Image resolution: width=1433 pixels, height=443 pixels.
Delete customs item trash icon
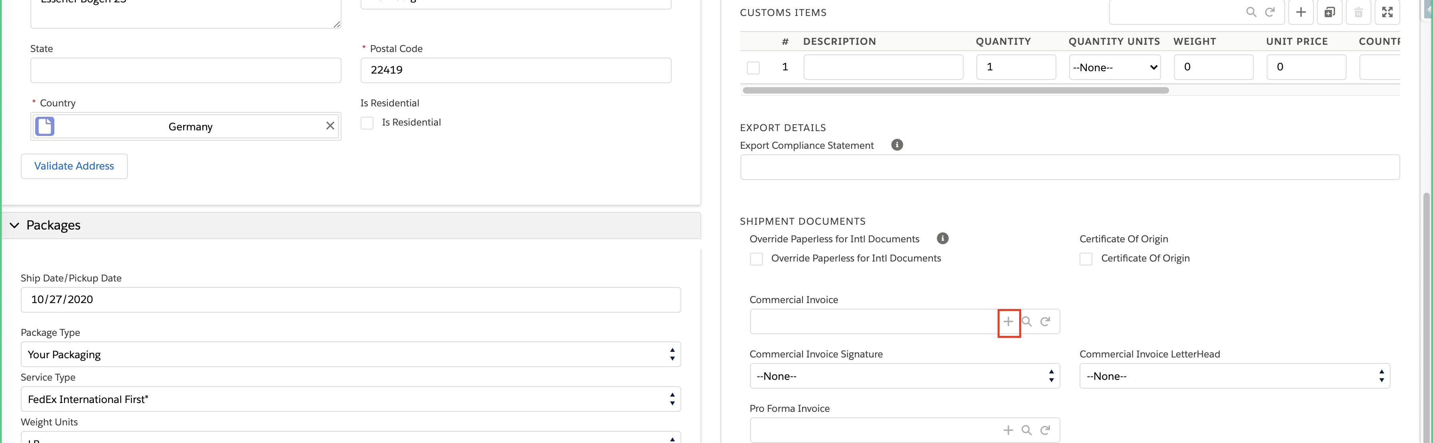click(1359, 12)
